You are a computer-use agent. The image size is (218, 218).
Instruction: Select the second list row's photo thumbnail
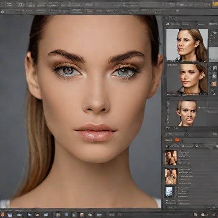pos(171,176)
